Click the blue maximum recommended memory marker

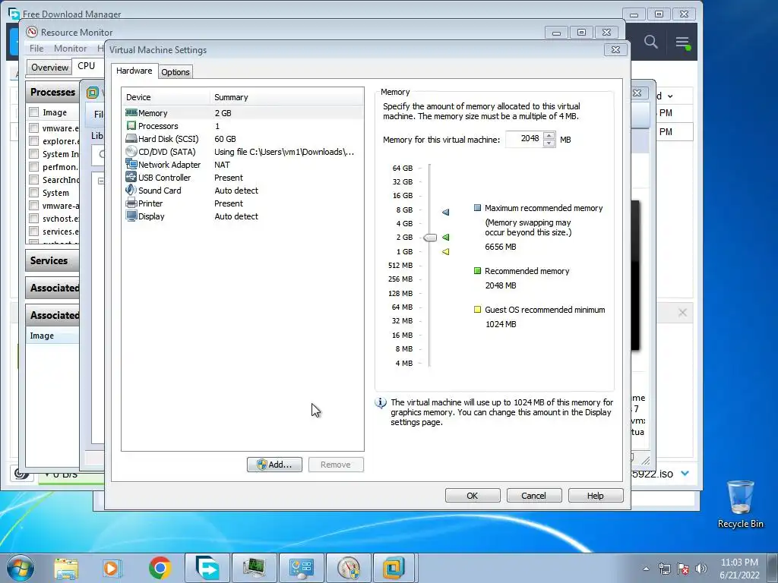[x=445, y=213]
